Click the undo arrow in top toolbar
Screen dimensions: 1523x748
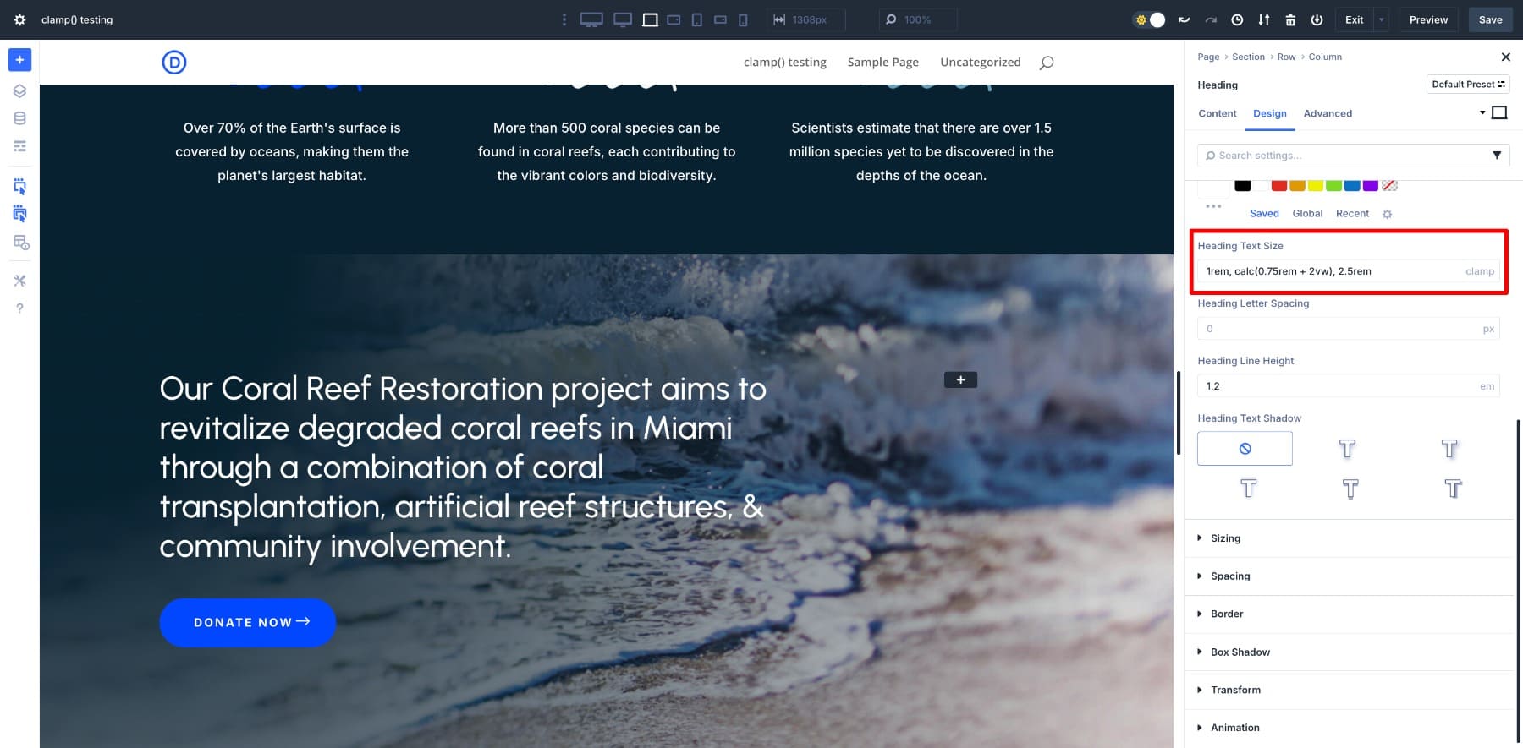coord(1184,19)
